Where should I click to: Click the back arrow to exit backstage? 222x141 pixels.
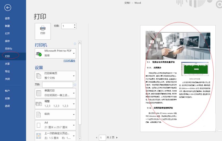(8, 8)
